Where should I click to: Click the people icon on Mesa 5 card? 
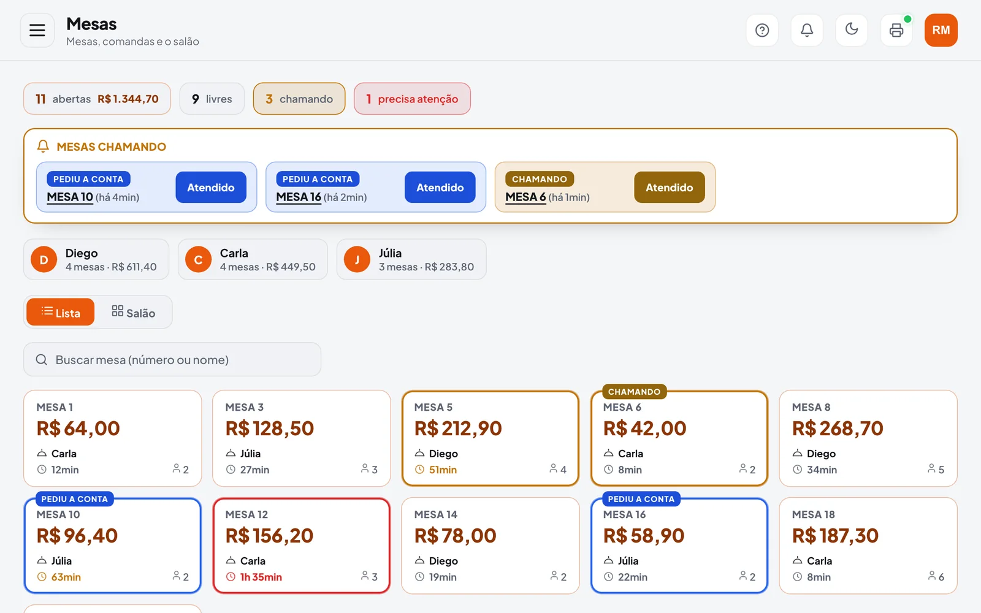[554, 468]
